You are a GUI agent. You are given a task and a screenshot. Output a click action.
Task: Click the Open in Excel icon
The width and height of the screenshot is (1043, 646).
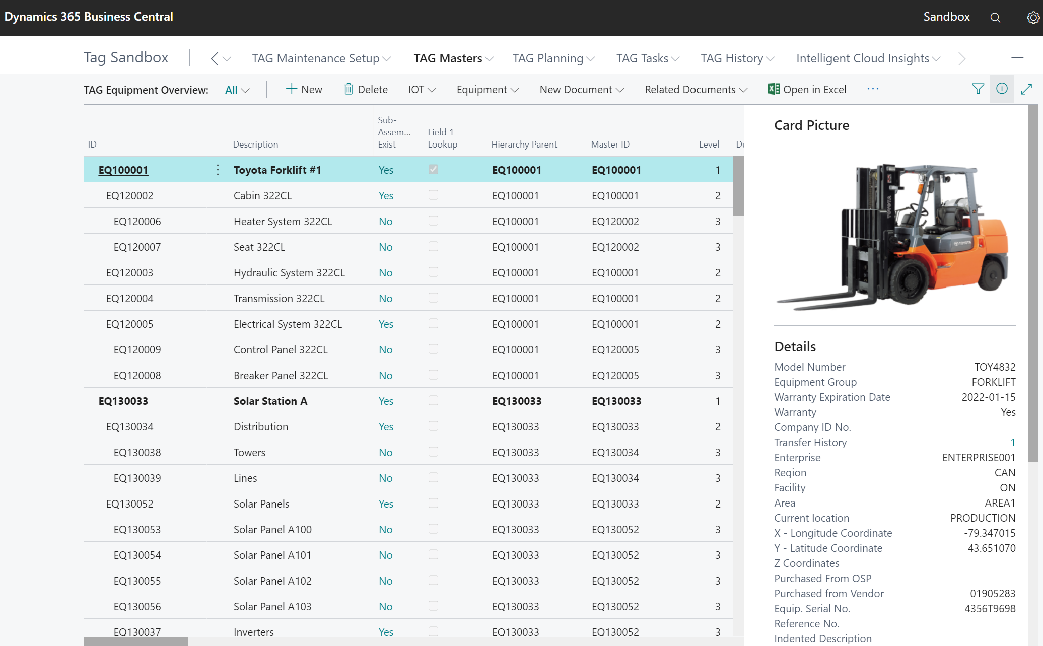click(774, 89)
